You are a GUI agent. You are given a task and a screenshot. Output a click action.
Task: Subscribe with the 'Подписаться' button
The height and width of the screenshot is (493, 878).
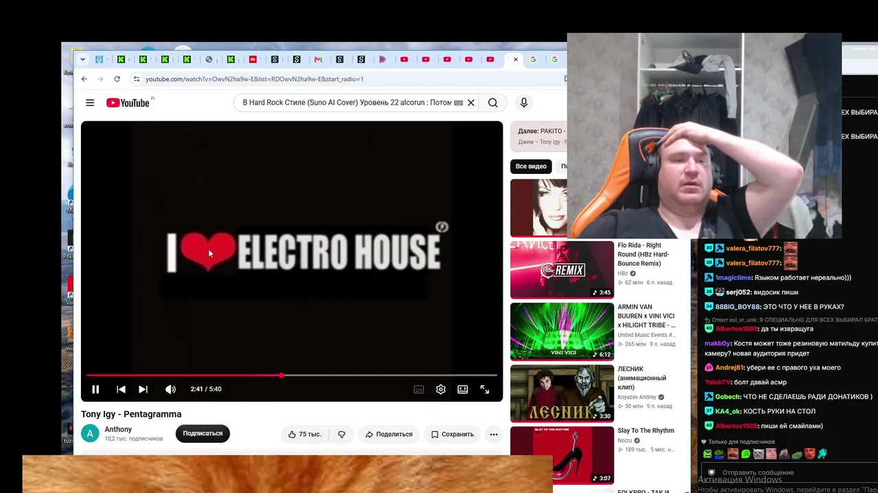(x=202, y=433)
